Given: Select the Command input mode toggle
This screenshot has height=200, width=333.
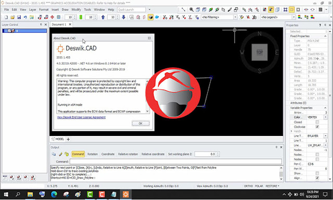Looking at the screenshot, I should pos(78,154).
